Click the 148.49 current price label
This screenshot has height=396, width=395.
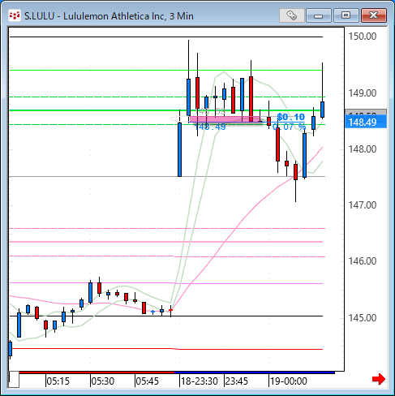(366, 122)
